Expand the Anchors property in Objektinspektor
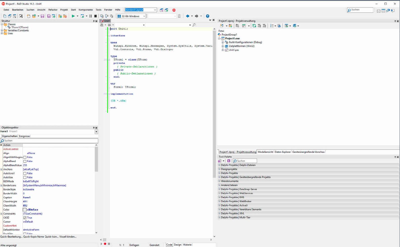The image size is (400, 247). pos(2,169)
